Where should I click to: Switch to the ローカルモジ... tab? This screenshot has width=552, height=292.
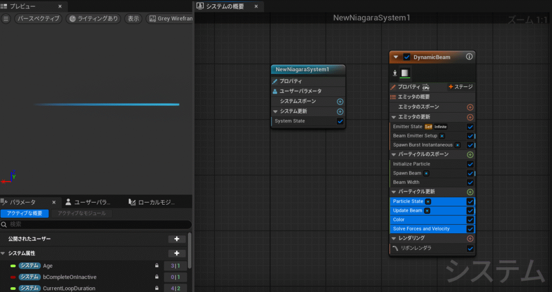click(x=151, y=202)
